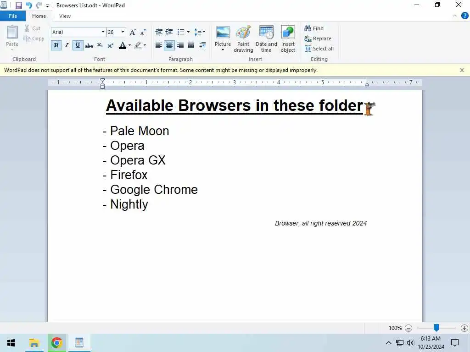
Task: Click Find in the Editing group
Action: point(314,28)
